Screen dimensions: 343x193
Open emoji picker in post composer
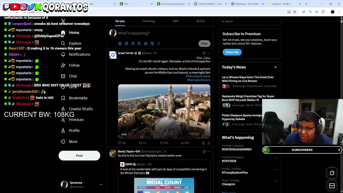click(146, 44)
